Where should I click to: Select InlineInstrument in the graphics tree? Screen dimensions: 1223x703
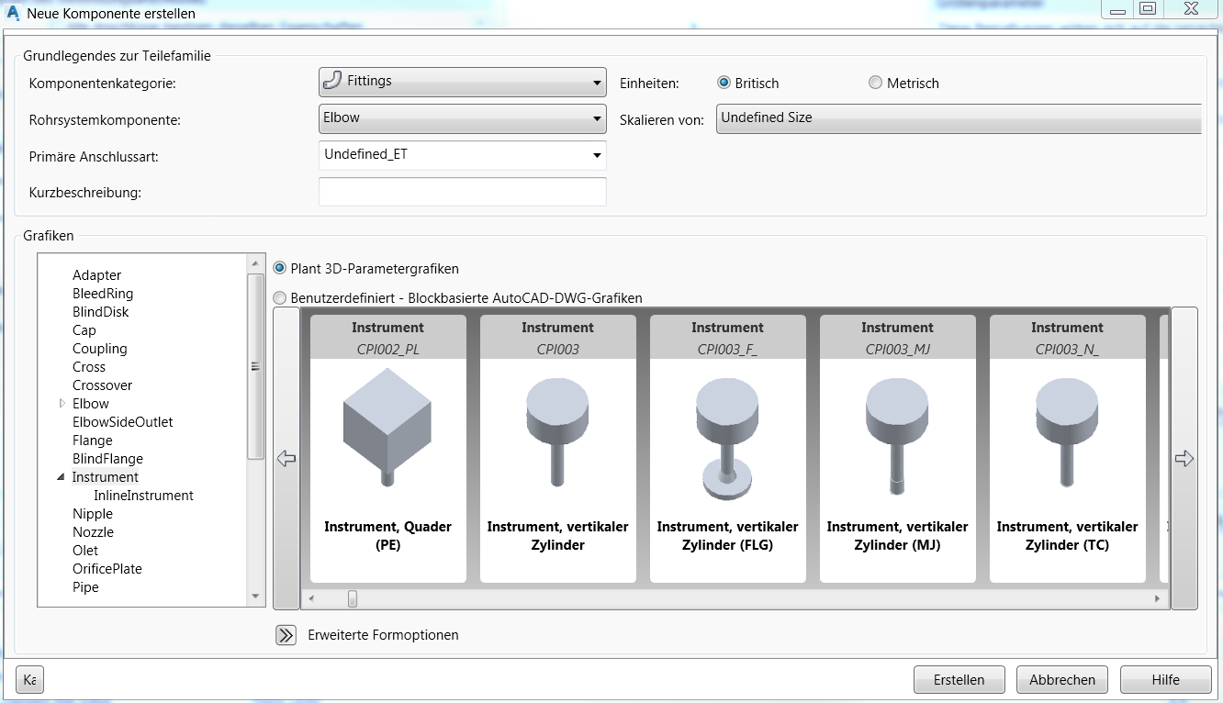click(144, 496)
